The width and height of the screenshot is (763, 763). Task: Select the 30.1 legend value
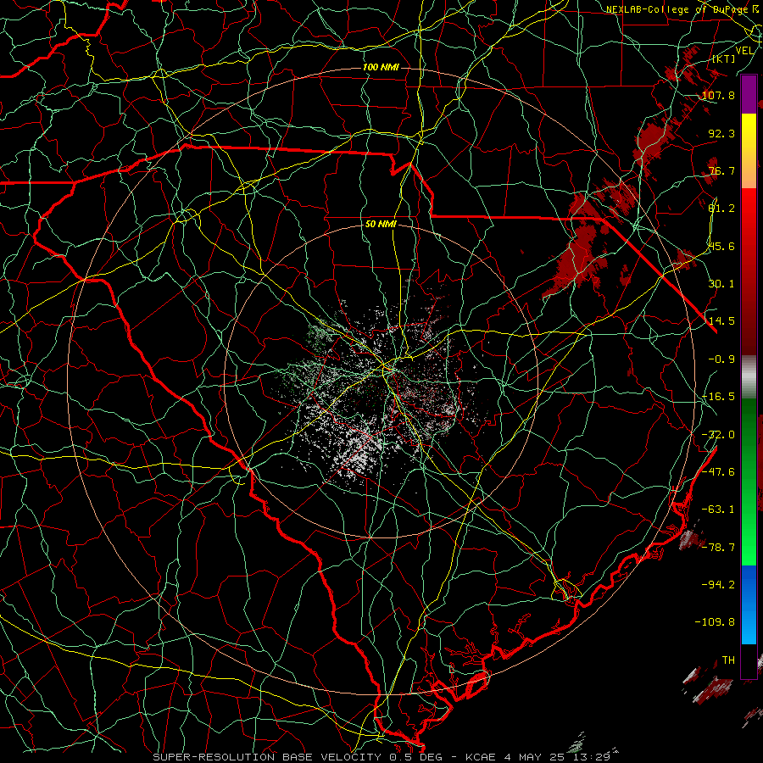point(721,284)
